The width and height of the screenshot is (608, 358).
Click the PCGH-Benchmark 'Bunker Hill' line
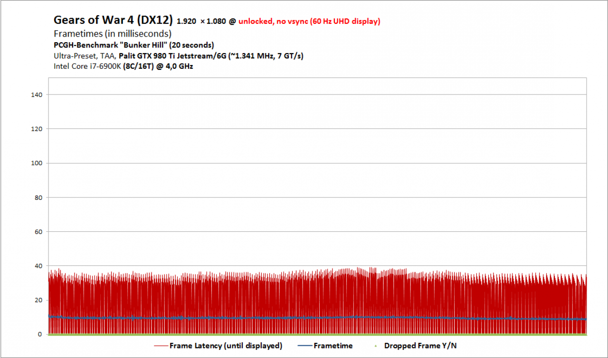[134, 45]
